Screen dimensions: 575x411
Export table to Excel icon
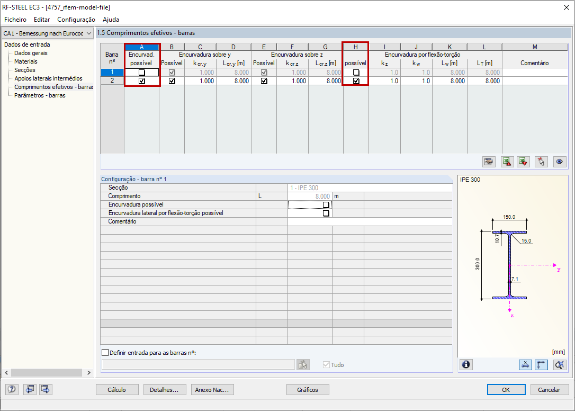click(x=507, y=162)
